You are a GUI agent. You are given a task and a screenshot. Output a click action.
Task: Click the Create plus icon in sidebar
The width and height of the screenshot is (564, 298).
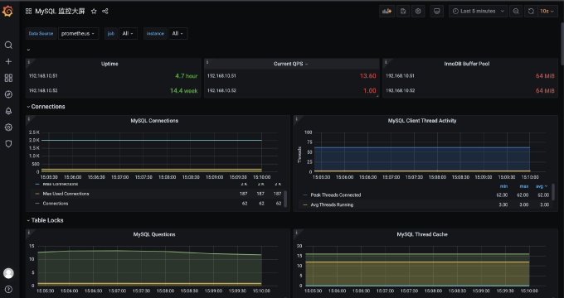8,61
